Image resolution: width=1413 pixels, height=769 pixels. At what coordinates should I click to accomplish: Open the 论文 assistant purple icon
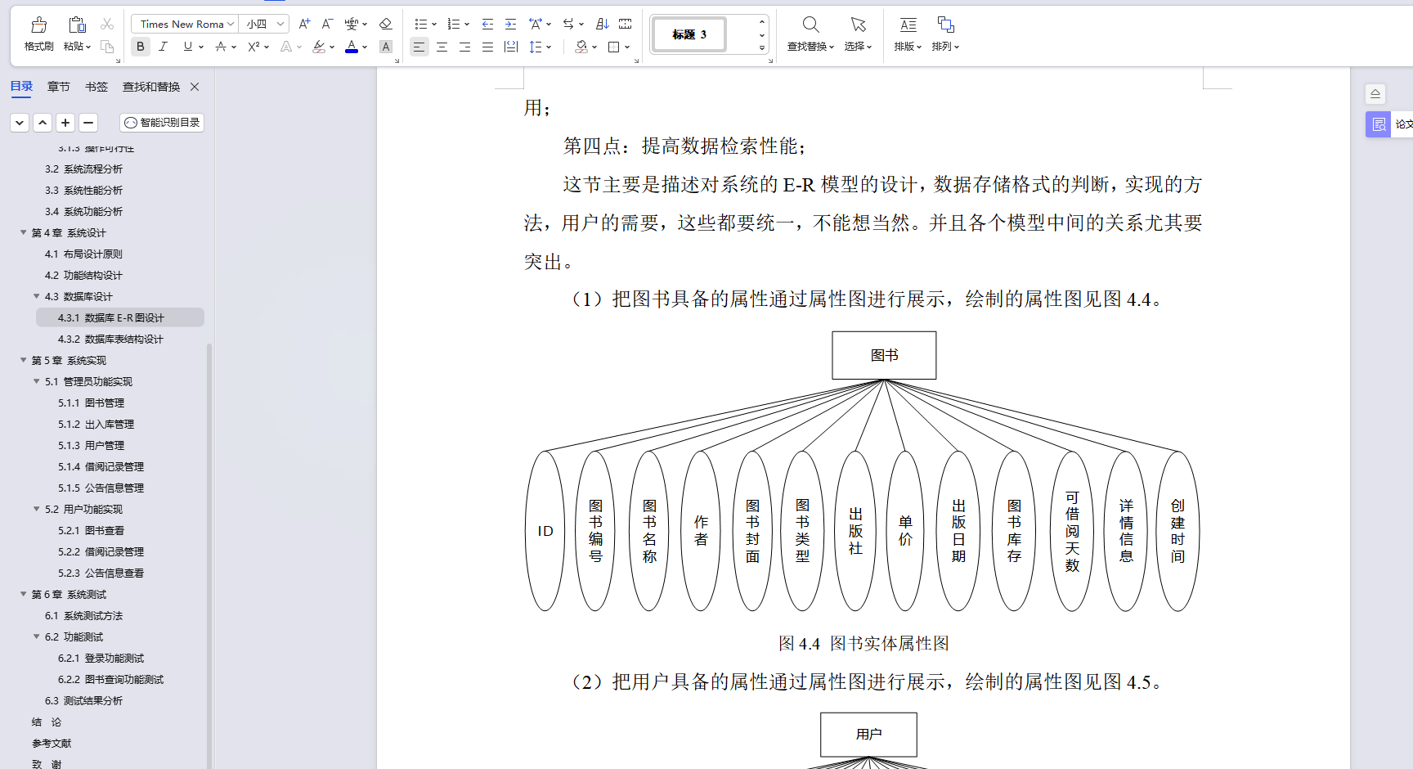(x=1379, y=124)
